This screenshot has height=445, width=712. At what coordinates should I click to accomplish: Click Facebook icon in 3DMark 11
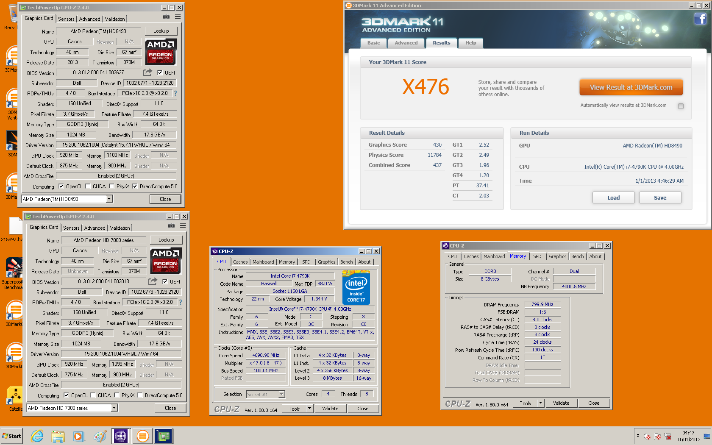pyautogui.click(x=700, y=19)
